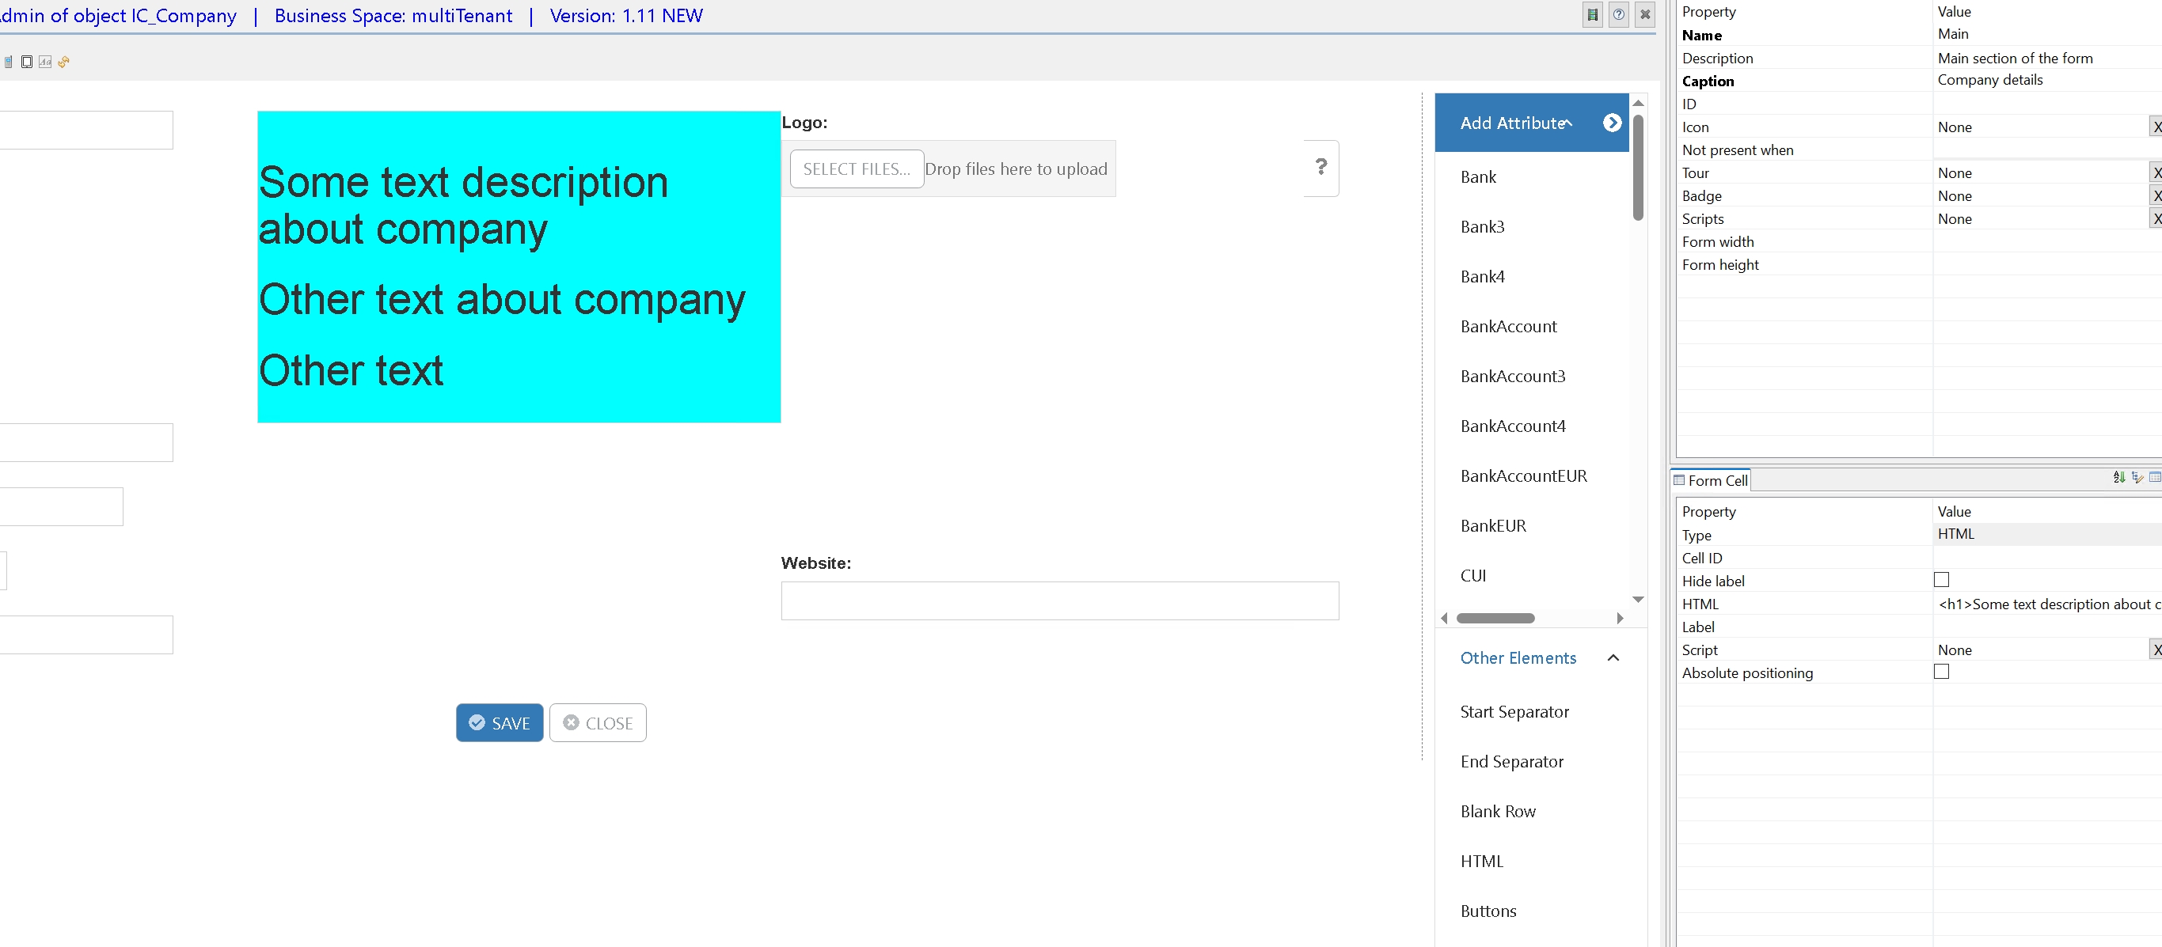This screenshot has height=947, width=2162.
Task: Toggle the Hide label checkbox
Action: coord(1941,580)
